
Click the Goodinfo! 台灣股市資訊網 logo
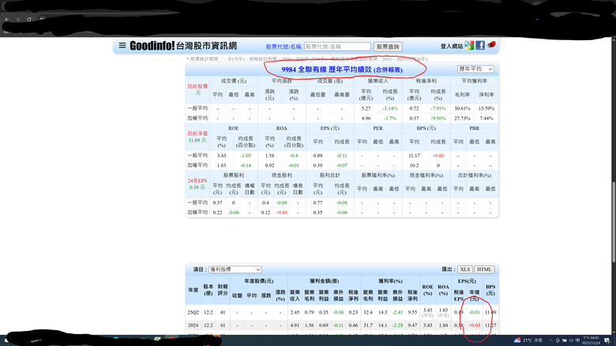183,46
